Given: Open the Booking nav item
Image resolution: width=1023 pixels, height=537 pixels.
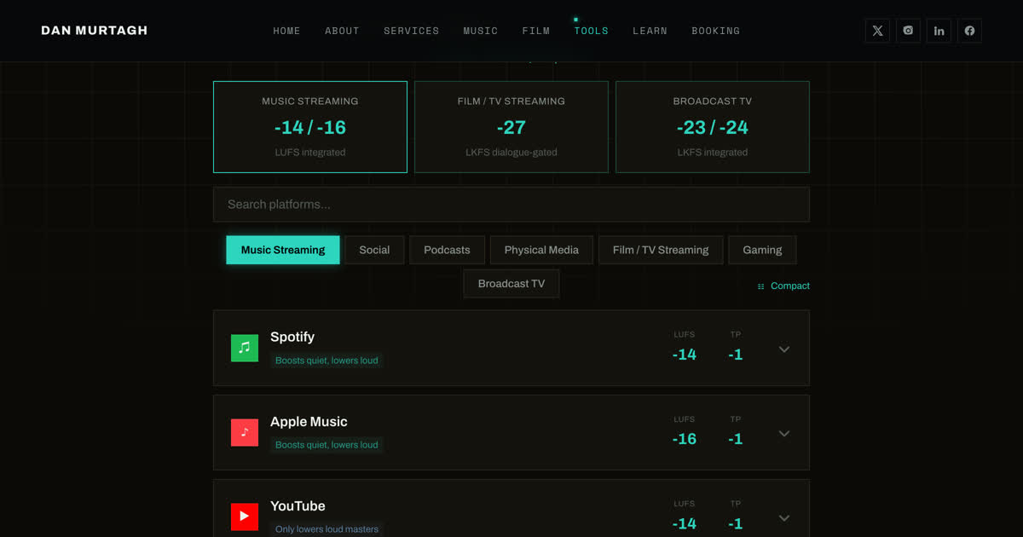Looking at the screenshot, I should click(716, 31).
